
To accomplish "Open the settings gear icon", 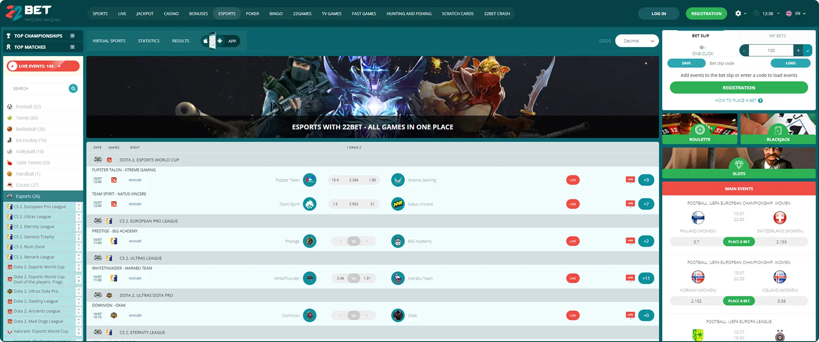I will tap(738, 13).
